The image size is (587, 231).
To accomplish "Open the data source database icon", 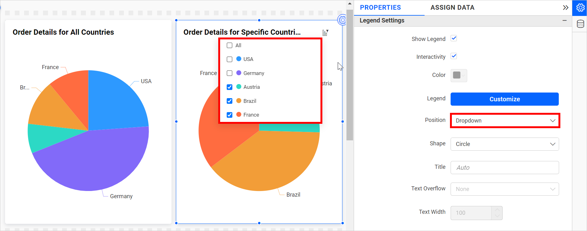I will [x=580, y=24].
